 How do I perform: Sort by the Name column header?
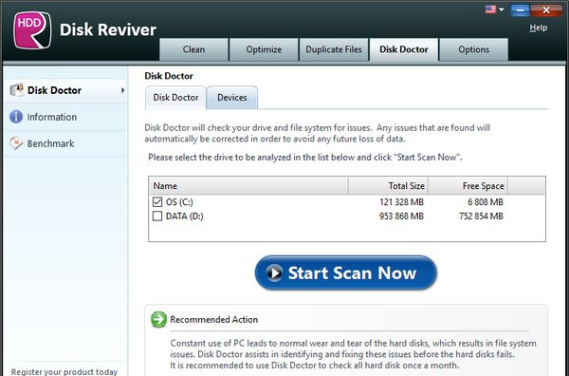(x=248, y=186)
